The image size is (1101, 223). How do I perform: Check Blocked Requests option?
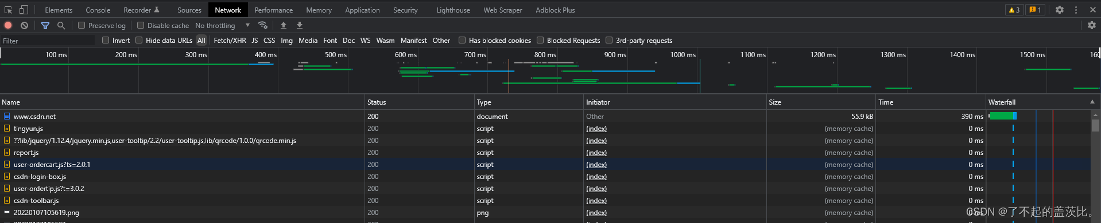coord(540,40)
